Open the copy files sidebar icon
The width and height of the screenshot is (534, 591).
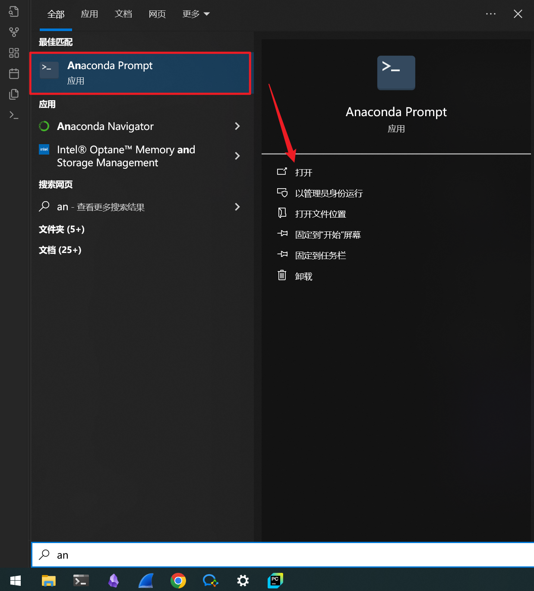coord(14,94)
